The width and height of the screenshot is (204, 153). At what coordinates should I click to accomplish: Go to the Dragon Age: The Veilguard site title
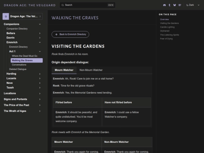click(30, 5)
